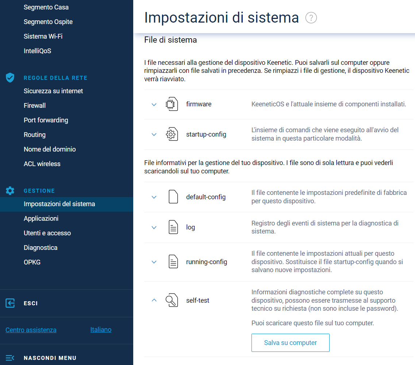This screenshot has height=365, width=415.
Task: Click the Salva su computer button
Action: tap(290, 343)
